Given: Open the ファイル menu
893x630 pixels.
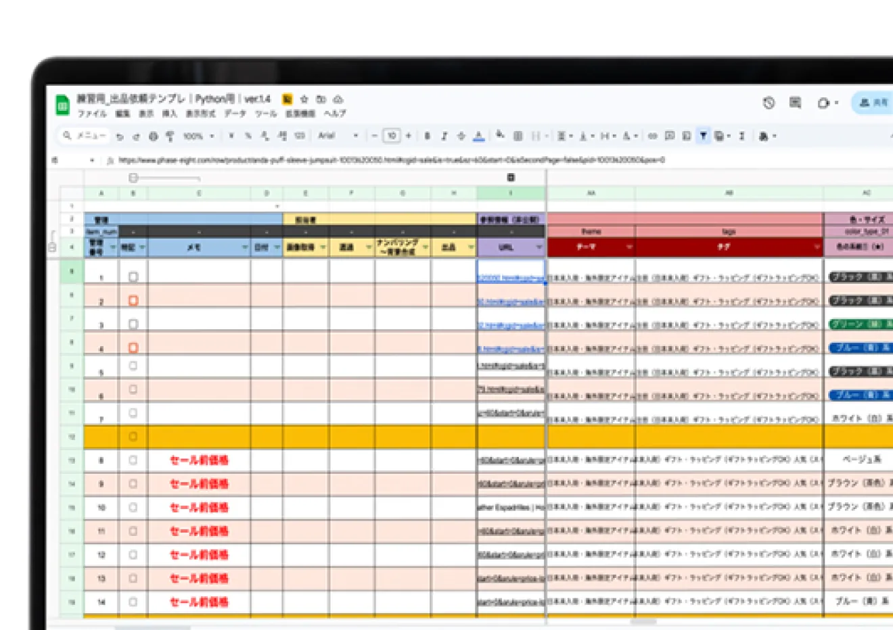Looking at the screenshot, I should [92, 114].
